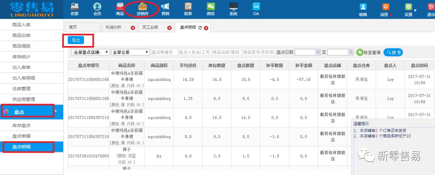This screenshot has width=435, height=175.
Task: Open 盘点单据 in the sidebar
Action: 32,136
